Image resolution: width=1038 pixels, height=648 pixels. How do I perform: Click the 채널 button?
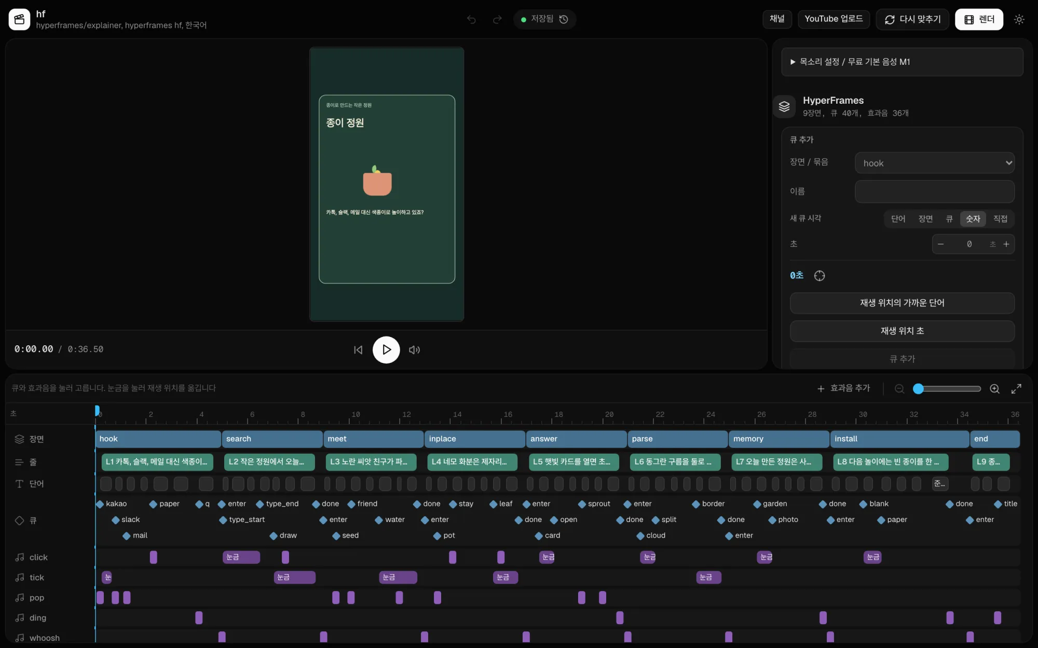(776, 19)
